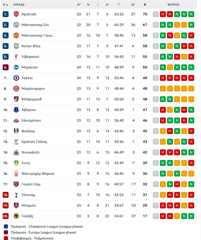Open the 'Κρίσταλ Πάλας' team link
Screen dimensions: 201x240
point(35,141)
